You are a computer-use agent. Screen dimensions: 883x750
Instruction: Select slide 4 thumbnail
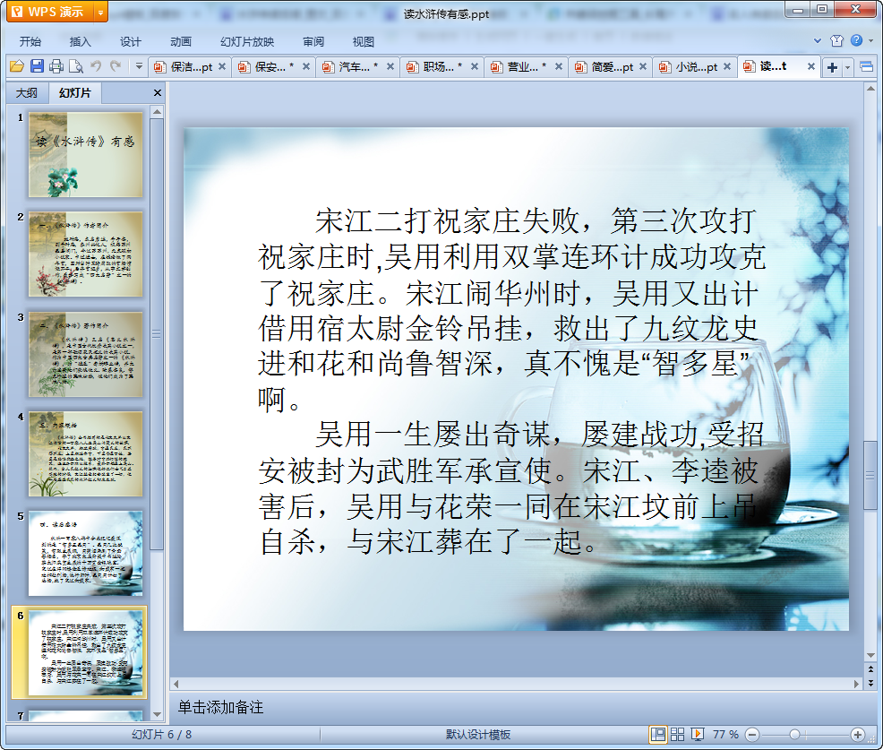click(x=86, y=453)
